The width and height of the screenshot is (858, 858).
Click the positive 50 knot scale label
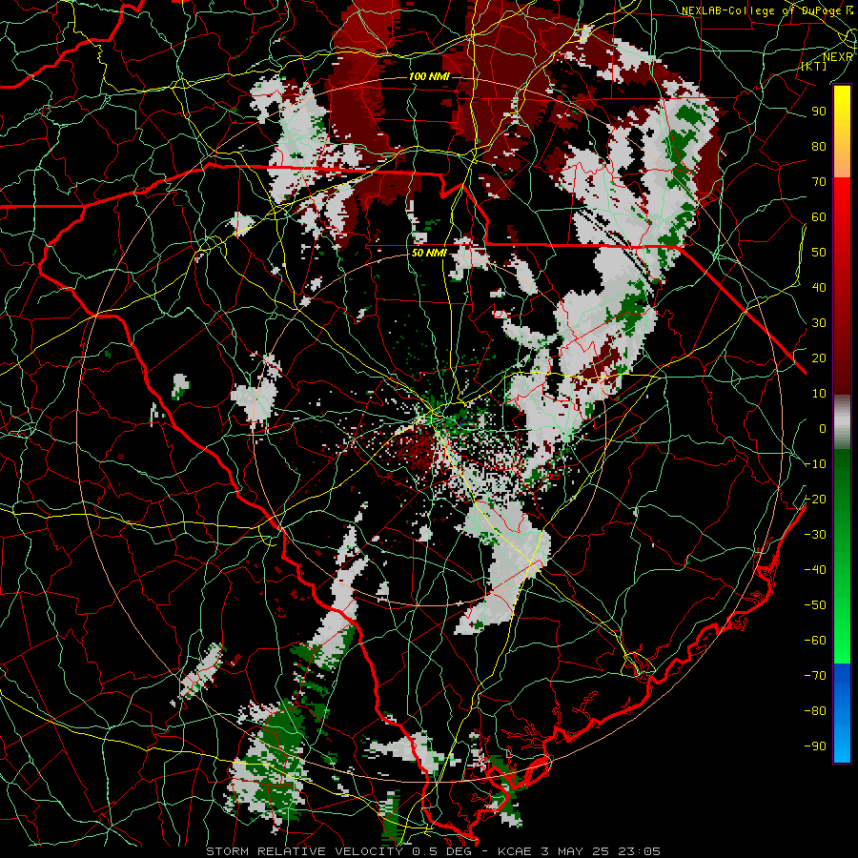pos(819,253)
